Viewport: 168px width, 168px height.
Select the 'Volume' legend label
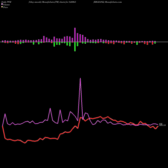pos(6,5)
